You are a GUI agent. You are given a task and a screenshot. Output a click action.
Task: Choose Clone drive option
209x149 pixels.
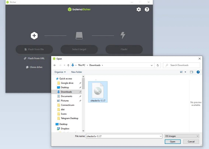(x=34, y=67)
